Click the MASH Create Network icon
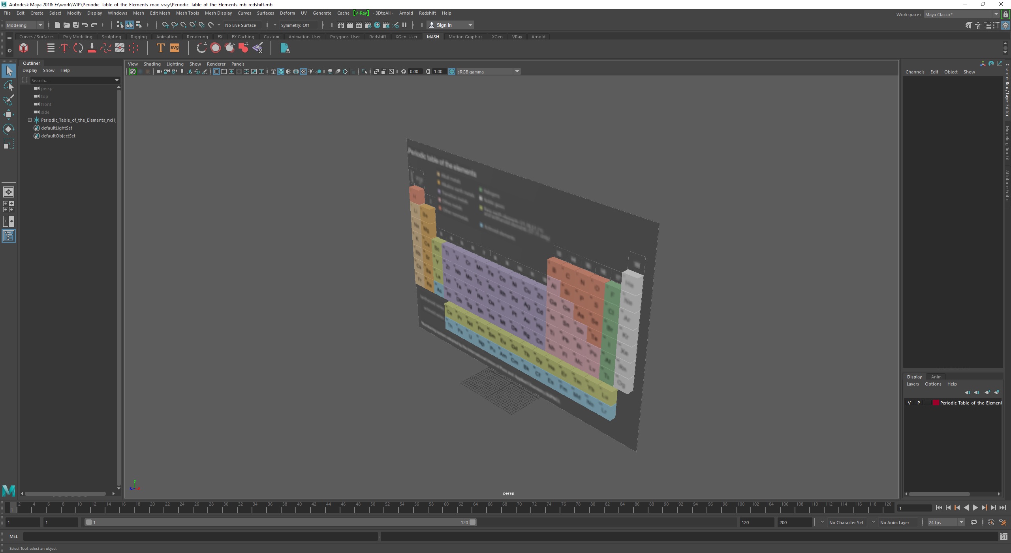1011x553 pixels. tap(24, 48)
